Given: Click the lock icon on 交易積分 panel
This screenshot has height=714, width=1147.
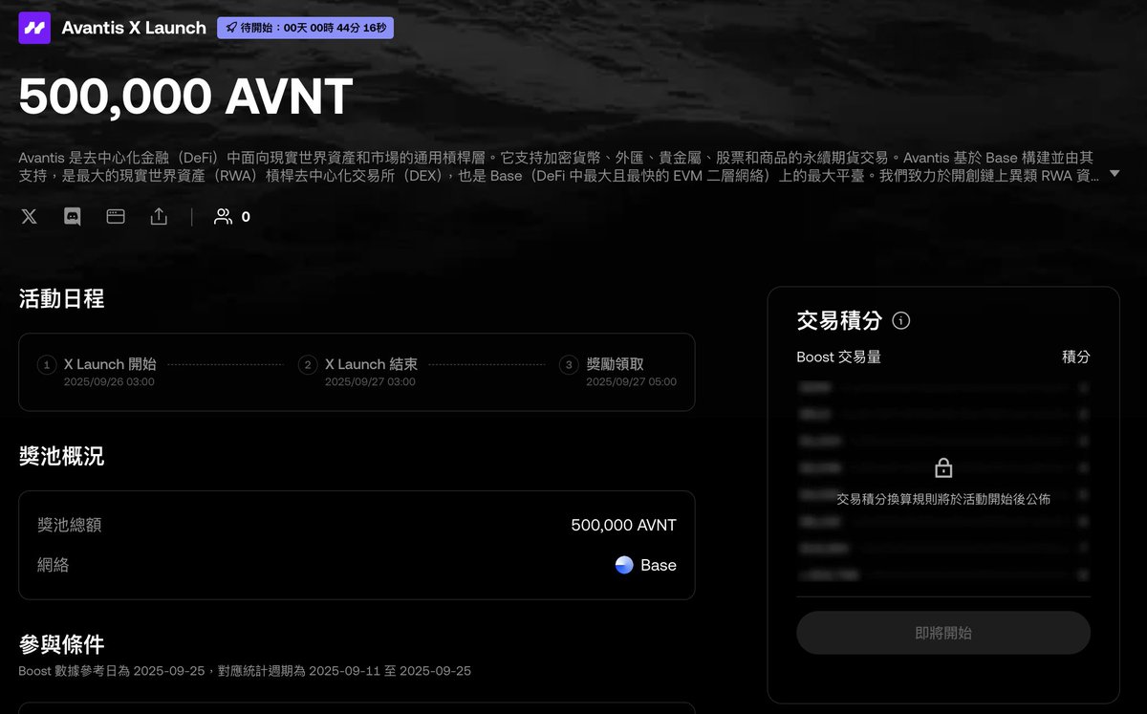Looking at the screenshot, I should [x=942, y=468].
